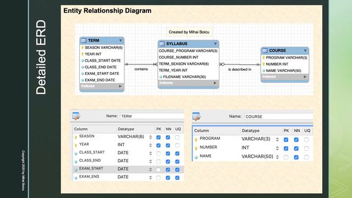Click the diamond icon of FILENAME VARCHAR(30)
352x198 pixels.
click(x=161, y=77)
